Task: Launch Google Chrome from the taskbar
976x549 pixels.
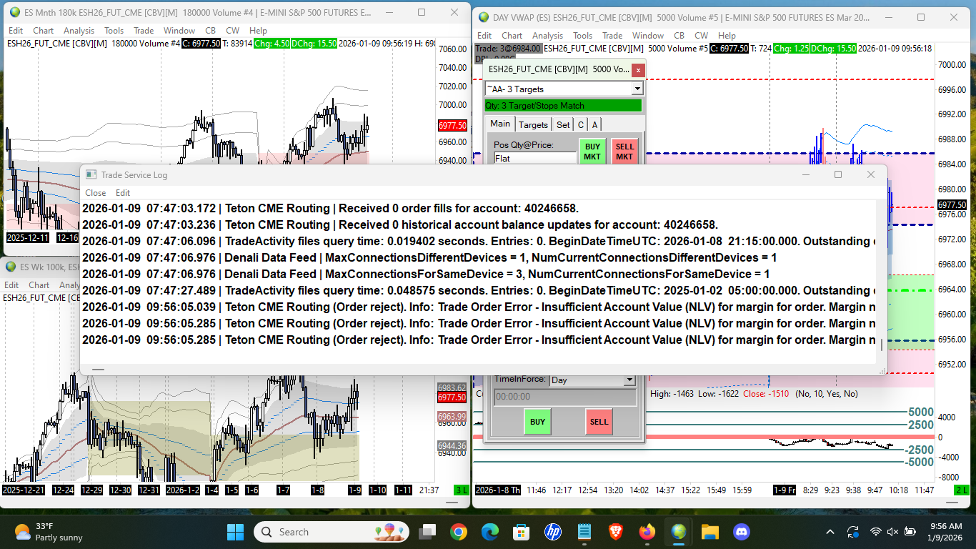Action: (459, 532)
